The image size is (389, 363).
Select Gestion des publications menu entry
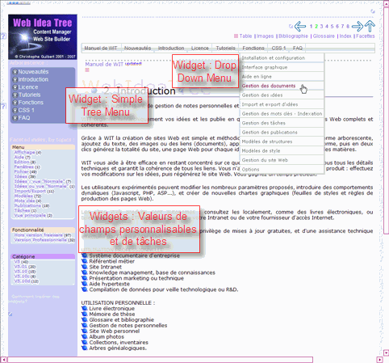point(282,133)
